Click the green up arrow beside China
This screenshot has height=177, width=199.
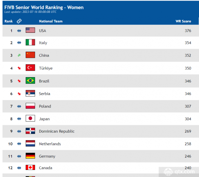[x=19, y=55]
